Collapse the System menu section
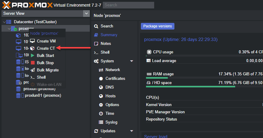263x138 pixels. coord(131,61)
